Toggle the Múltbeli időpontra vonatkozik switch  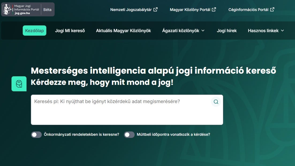129,135
